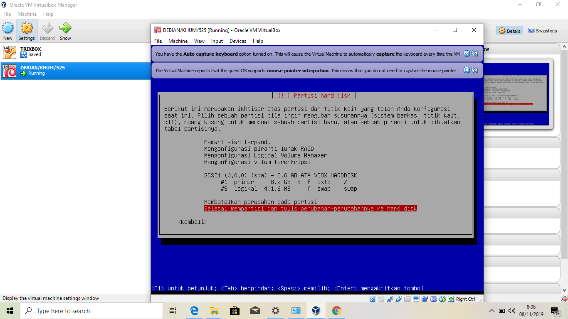Screen dimensions: 568x319
Task: Select the DEBIAN/KHUM/525 machine entry
Action: pos(75,71)
